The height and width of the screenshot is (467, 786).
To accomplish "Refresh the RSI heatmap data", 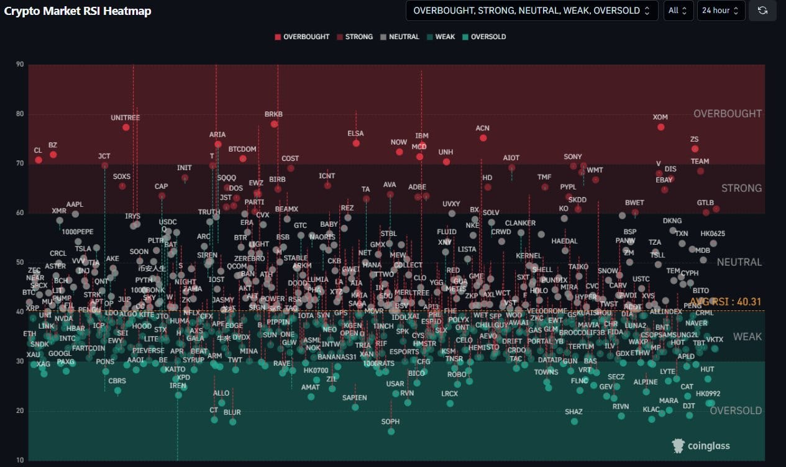I will 762,11.
